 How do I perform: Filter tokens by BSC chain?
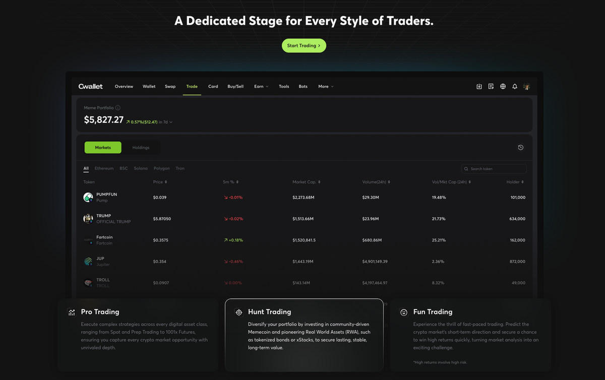pos(124,168)
